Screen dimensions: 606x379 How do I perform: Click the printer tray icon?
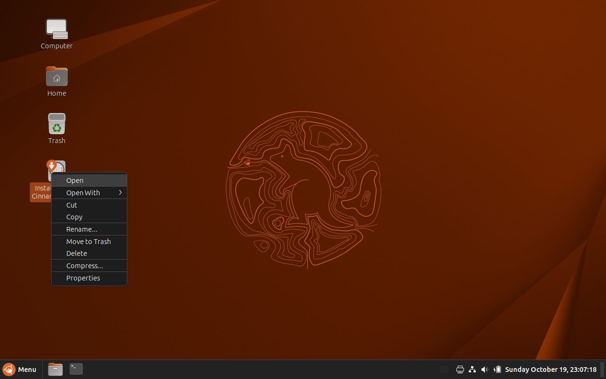tap(460, 370)
